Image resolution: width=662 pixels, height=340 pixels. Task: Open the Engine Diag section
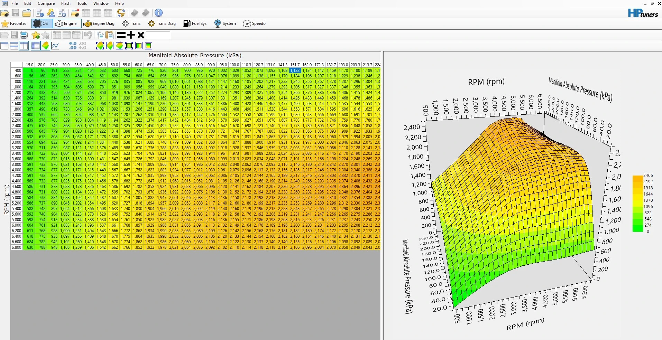[99, 23]
